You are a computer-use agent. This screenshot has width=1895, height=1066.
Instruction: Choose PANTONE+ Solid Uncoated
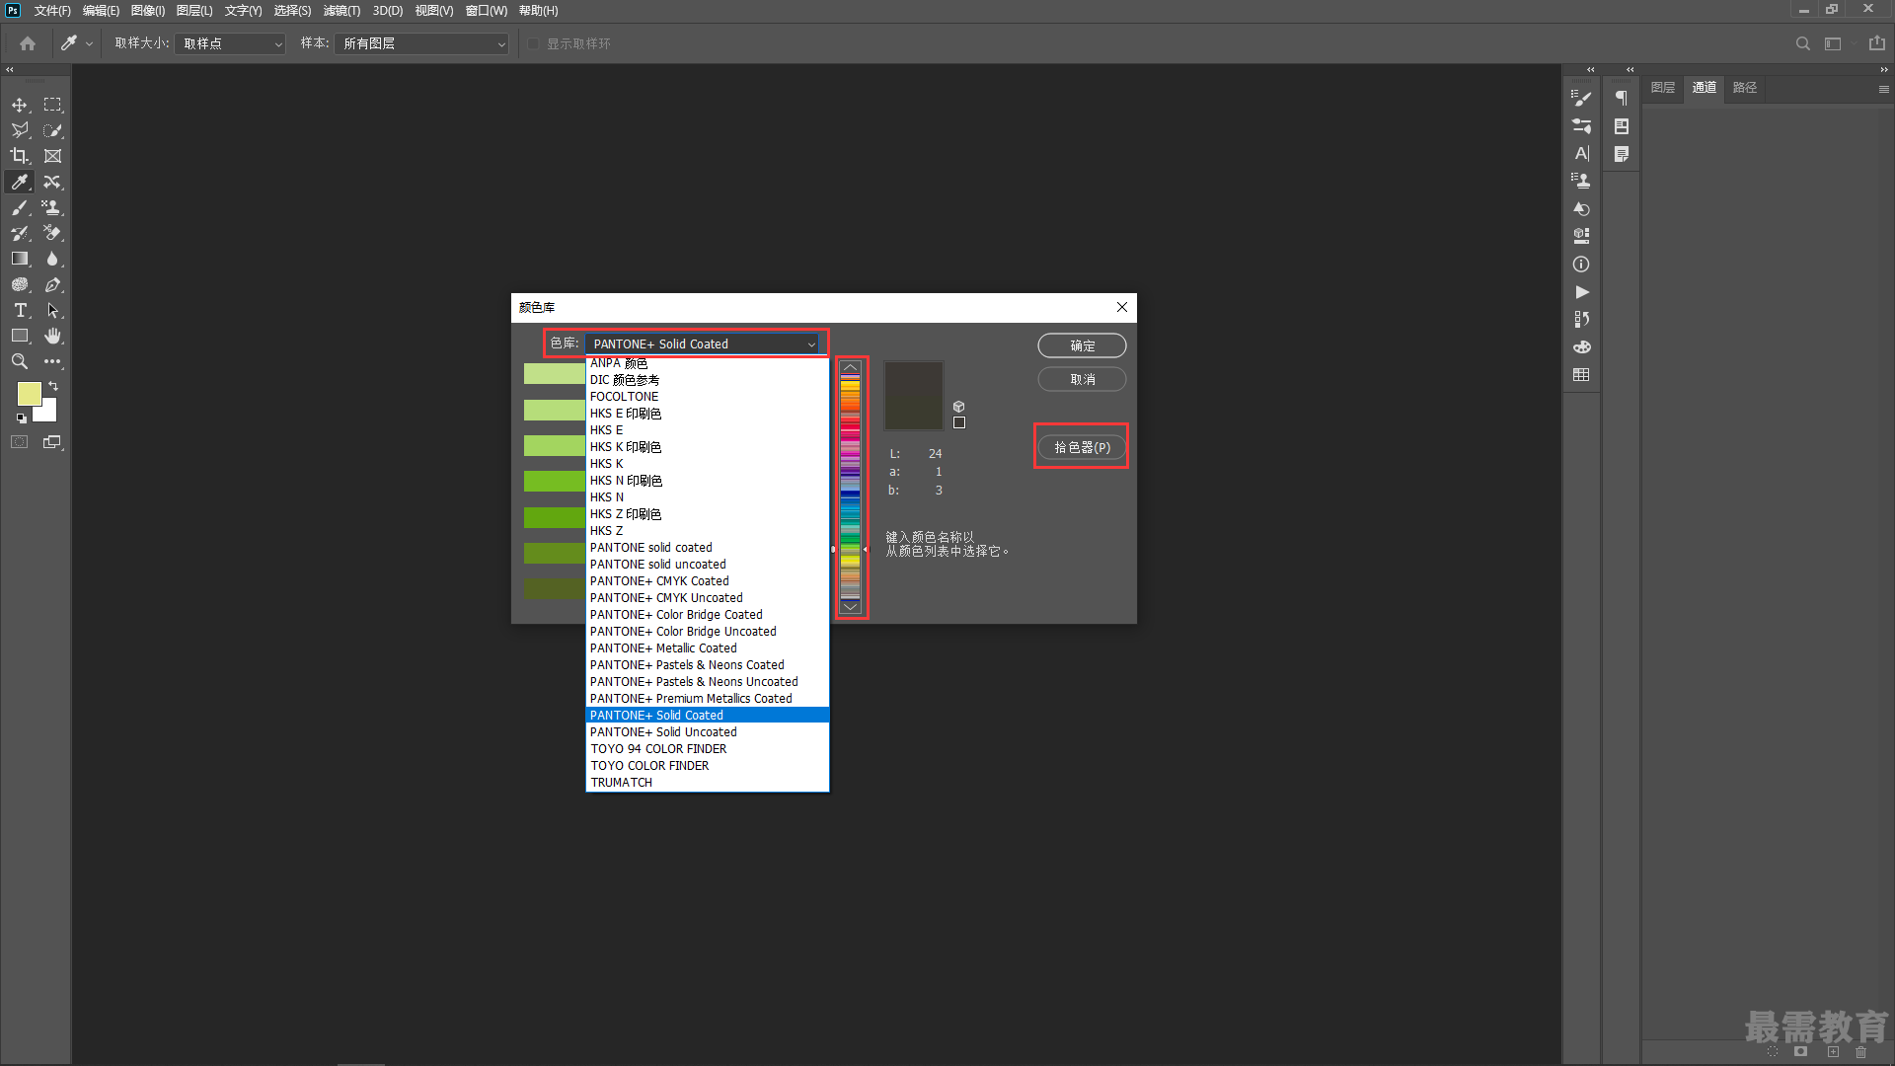point(707,732)
